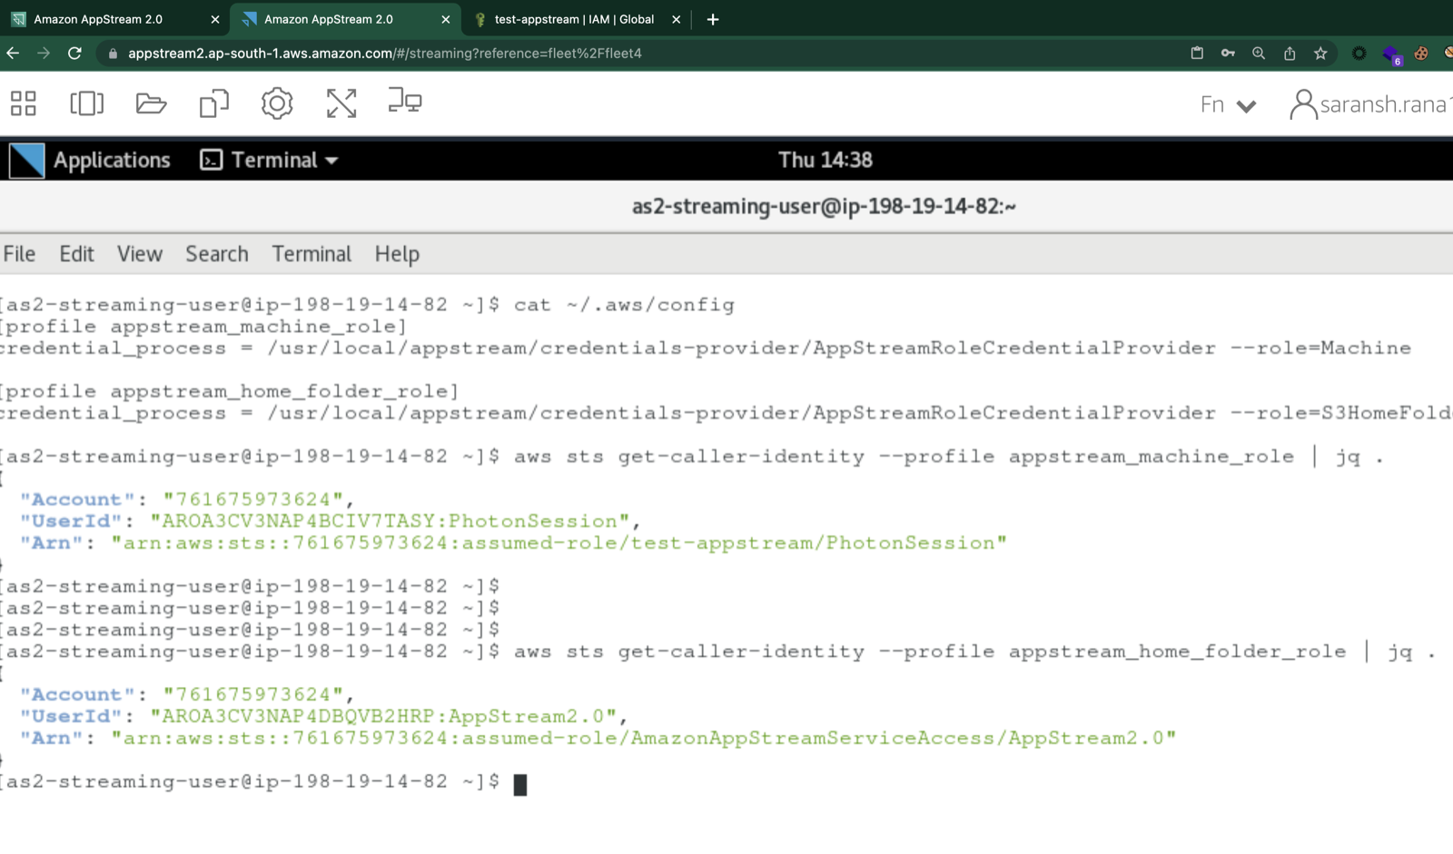Click the lock icon in the address bar
Image resolution: width=1453 pixels, height=854 pixels.
[x=113, y=54]
